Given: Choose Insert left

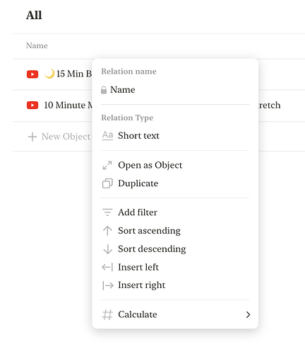Looking at the screenshot, I should click(175, 268).
